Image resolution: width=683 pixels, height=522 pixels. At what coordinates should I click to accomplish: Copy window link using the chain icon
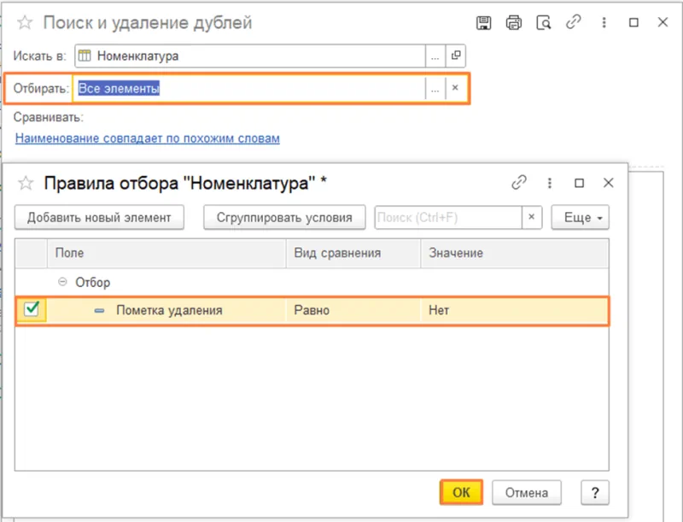point(573,23)
